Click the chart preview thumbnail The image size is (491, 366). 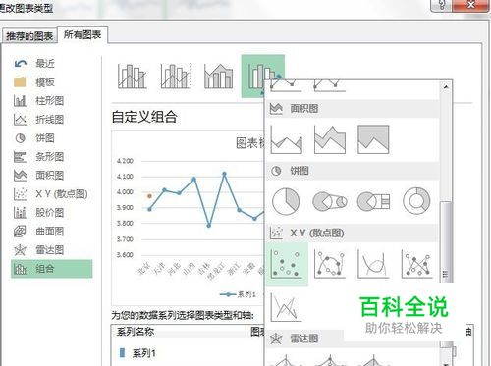[x=188, y=218]
